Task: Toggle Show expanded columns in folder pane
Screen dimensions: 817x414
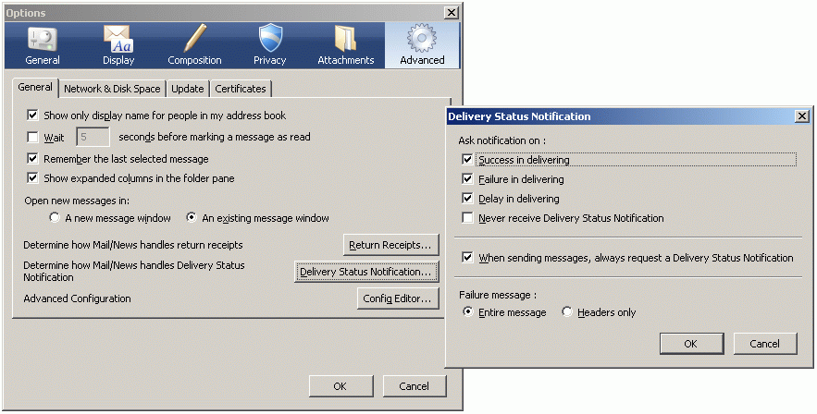Action: coord(32,178)
